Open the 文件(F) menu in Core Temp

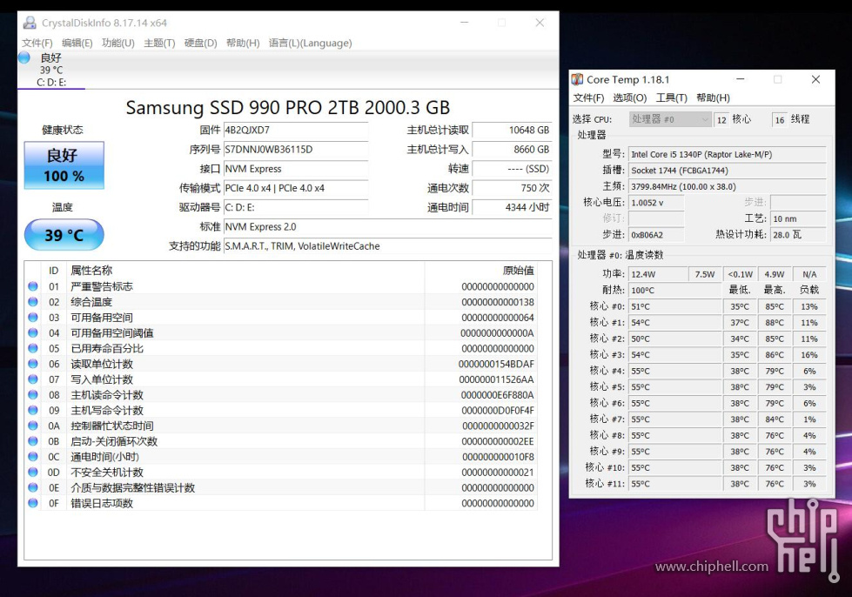pyautogui.click(x=588, y=97)
